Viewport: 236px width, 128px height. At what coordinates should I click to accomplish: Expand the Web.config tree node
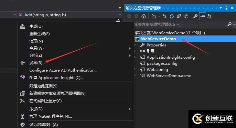tap(135, 69)
